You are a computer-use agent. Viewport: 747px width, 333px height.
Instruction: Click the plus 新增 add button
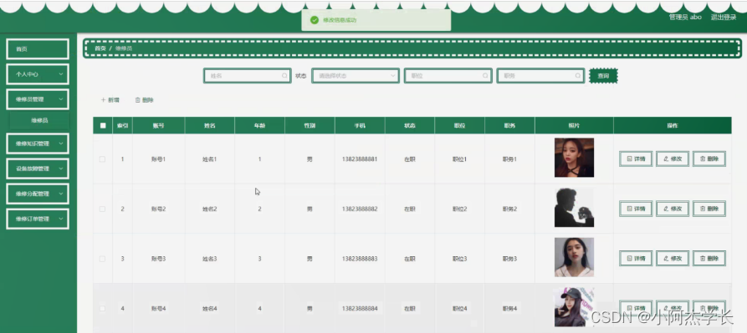pos(110,100)
